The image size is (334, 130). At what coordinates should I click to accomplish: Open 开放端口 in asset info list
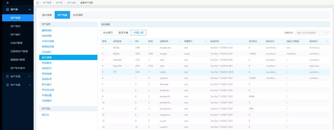47,52
